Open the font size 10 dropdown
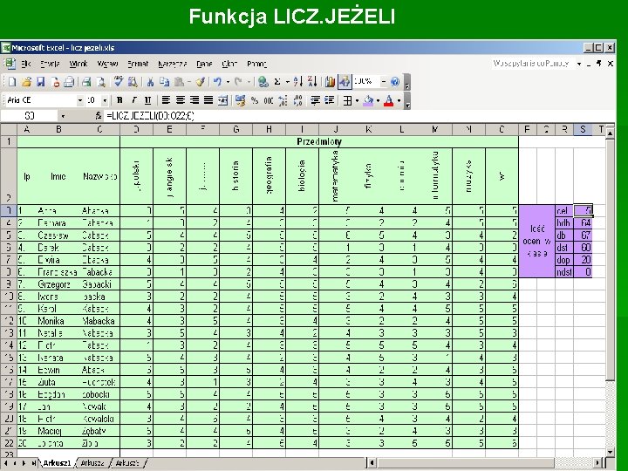 (x=105, y=100)
